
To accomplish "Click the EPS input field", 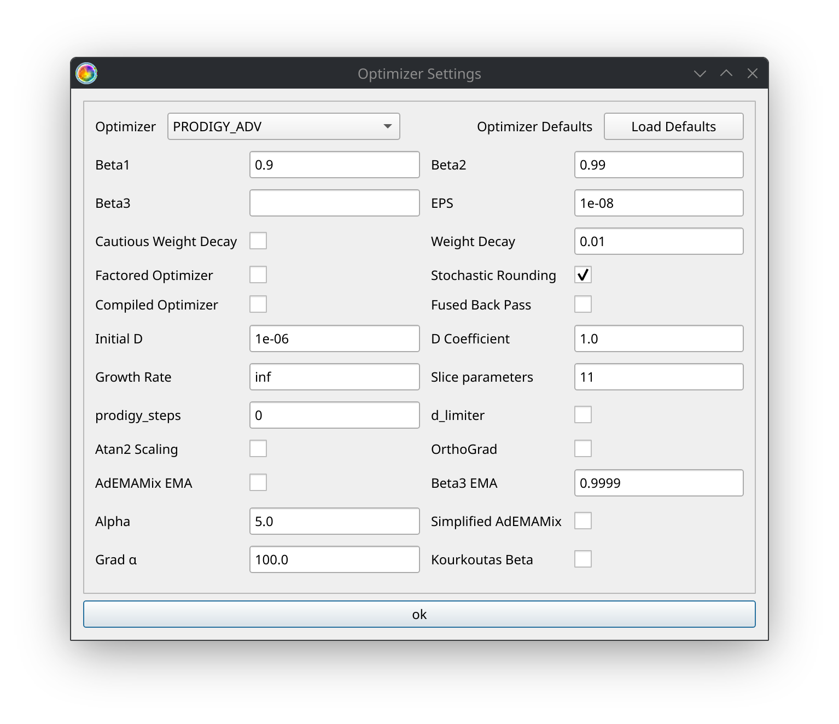I will (x=659, y=203).
